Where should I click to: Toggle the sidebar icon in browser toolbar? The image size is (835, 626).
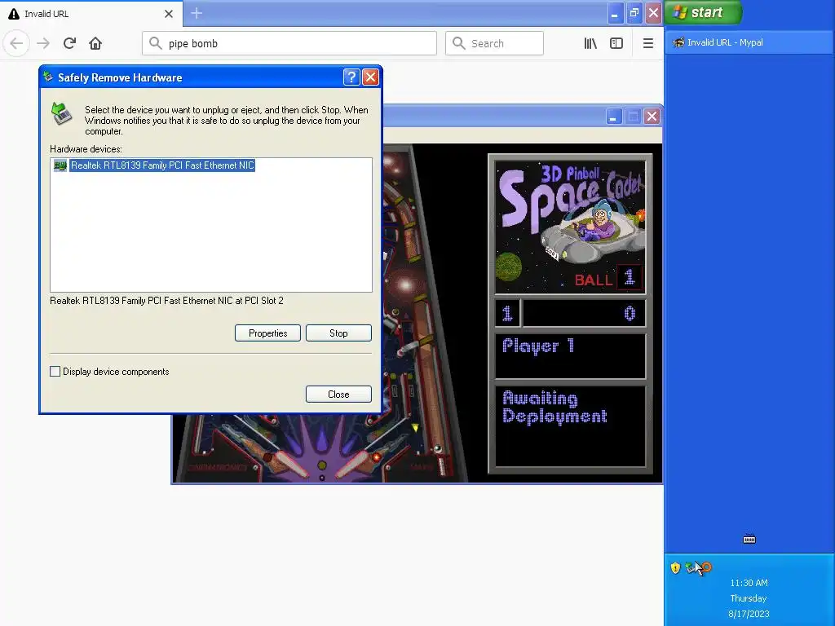[x=616, y=43]
